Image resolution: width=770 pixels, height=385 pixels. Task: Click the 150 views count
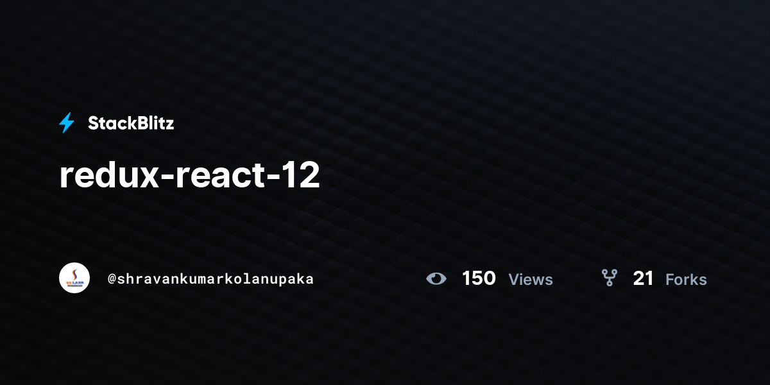479,278
